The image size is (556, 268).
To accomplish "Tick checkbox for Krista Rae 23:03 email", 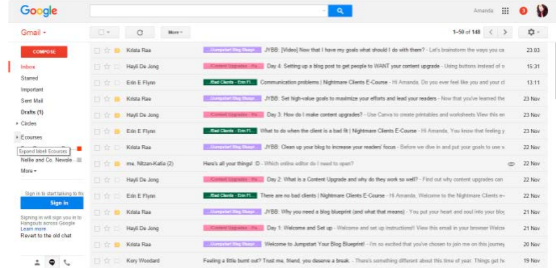I will (x=97, y=50).
